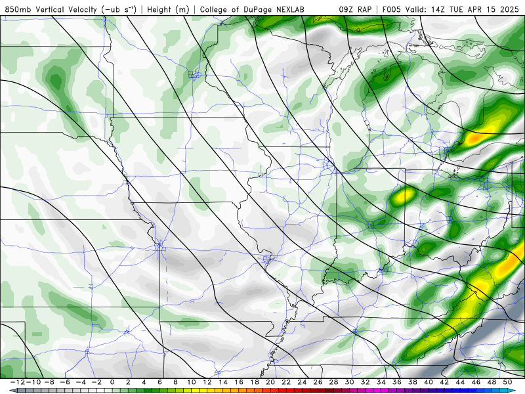
Task: Click the '-2' value on color scale
Action: coord(96,382)
